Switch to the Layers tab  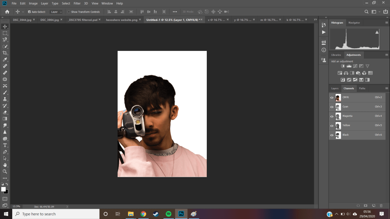pyautogui.click(x=335, y=88)
